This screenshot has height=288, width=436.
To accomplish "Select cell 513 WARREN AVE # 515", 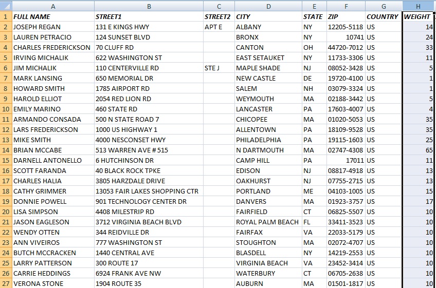I will (x=149, y=150).
